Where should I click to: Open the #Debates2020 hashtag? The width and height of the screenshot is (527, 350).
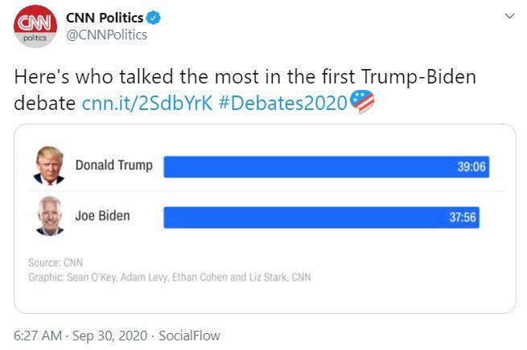coord(282,103)
